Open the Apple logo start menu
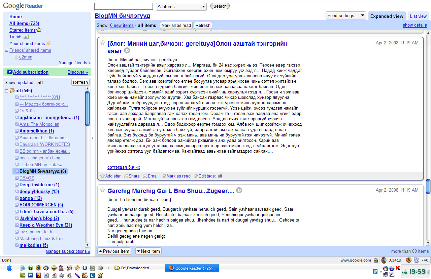 [x=9, y=268]
